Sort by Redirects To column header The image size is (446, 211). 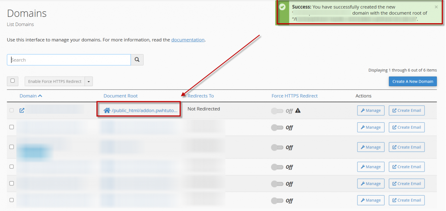coord(200,96)
